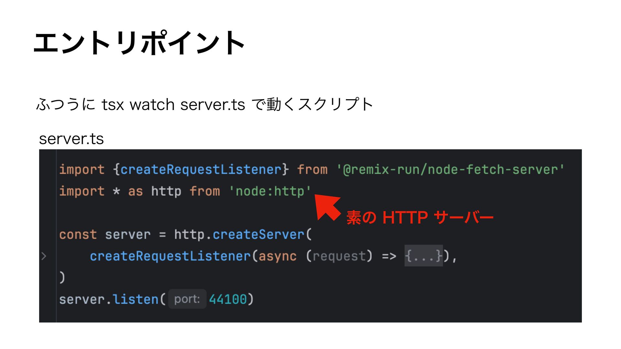This screenshot has height=349, width=621.
Task: Click createRequestListener in the import statement
Action: pyautogui.click(x=201, y=170)
